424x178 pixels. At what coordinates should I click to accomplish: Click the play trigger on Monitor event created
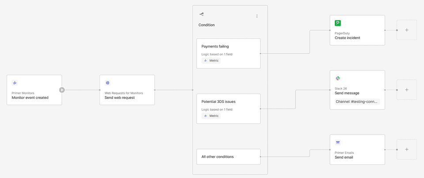62,90
